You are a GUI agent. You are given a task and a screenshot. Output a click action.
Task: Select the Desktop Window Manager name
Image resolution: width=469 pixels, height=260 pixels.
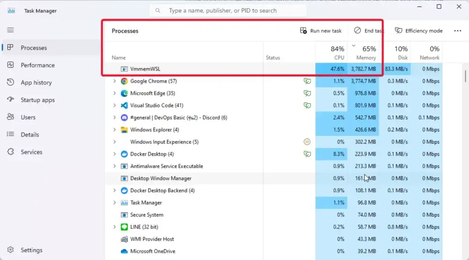(161, 179)
